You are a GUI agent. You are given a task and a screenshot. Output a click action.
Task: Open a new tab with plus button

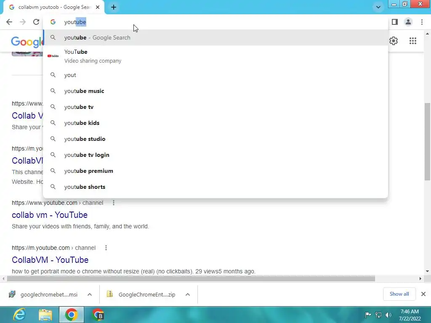click(x=114, y=7)
